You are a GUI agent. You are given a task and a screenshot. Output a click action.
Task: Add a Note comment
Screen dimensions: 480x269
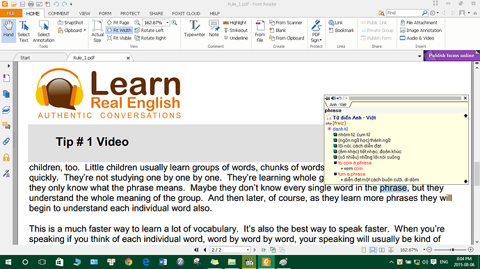[x=214, y=28]
